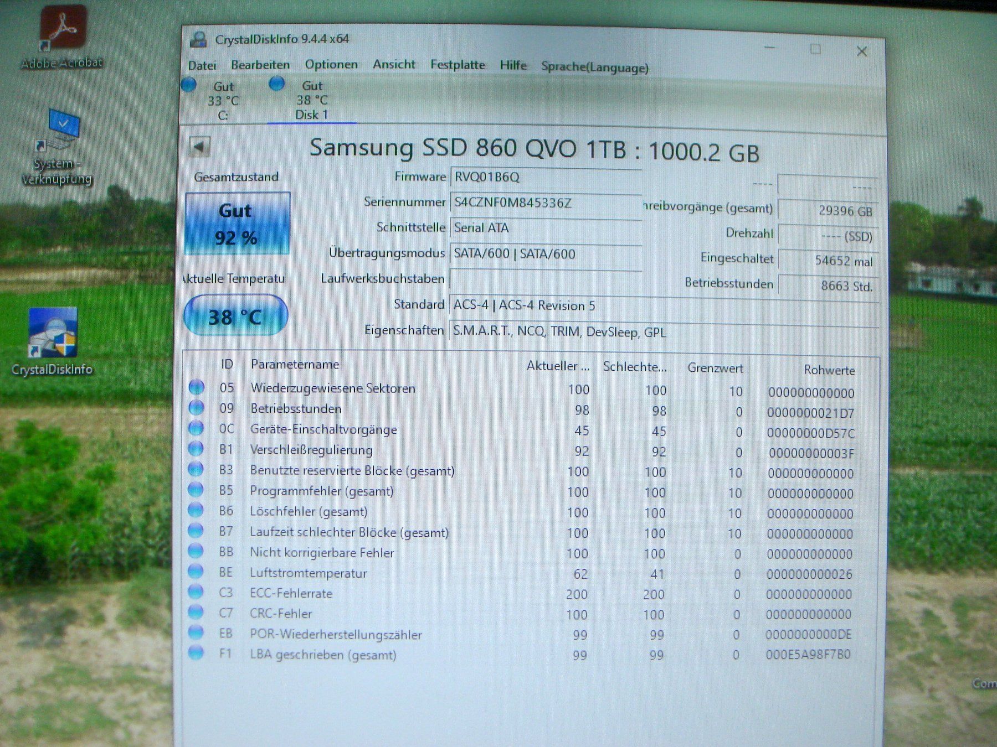Click the Aktueller column header

(x=558, y=366)
